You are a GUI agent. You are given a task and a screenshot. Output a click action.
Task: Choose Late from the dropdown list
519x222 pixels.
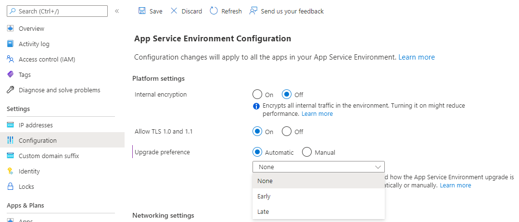click(263, 211)
